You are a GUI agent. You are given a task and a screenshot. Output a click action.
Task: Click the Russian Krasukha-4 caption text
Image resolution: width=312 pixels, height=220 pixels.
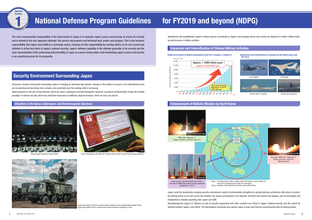pos(110,206)
